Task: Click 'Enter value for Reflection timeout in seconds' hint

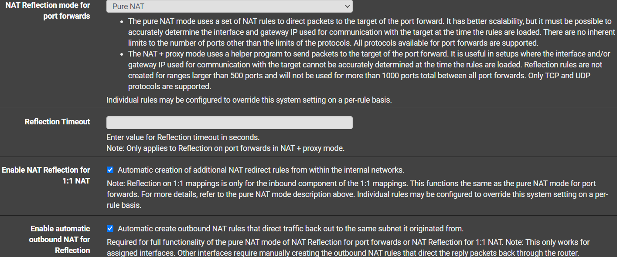Action: [x=183, y=137]
